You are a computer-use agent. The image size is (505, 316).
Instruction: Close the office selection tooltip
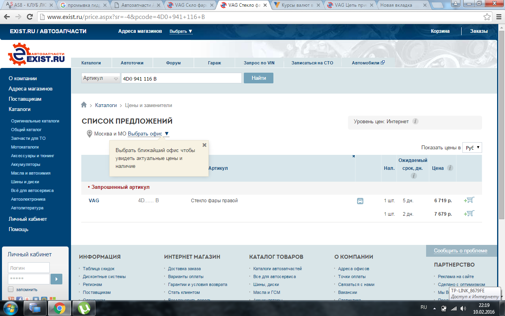click(204, 145)
